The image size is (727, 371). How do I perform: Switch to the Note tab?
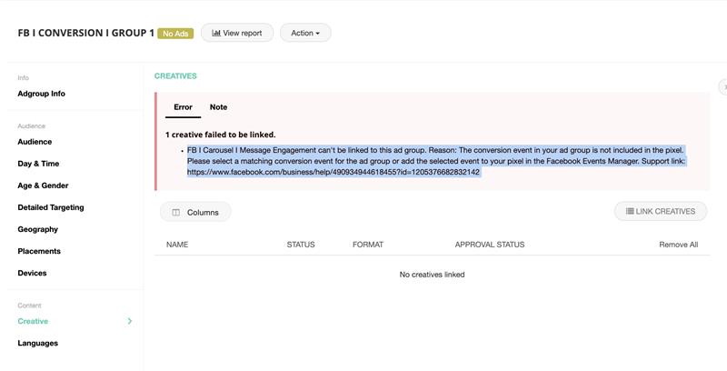click(218, 107)
